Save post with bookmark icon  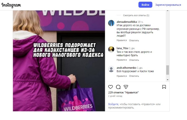coord(164,87)
